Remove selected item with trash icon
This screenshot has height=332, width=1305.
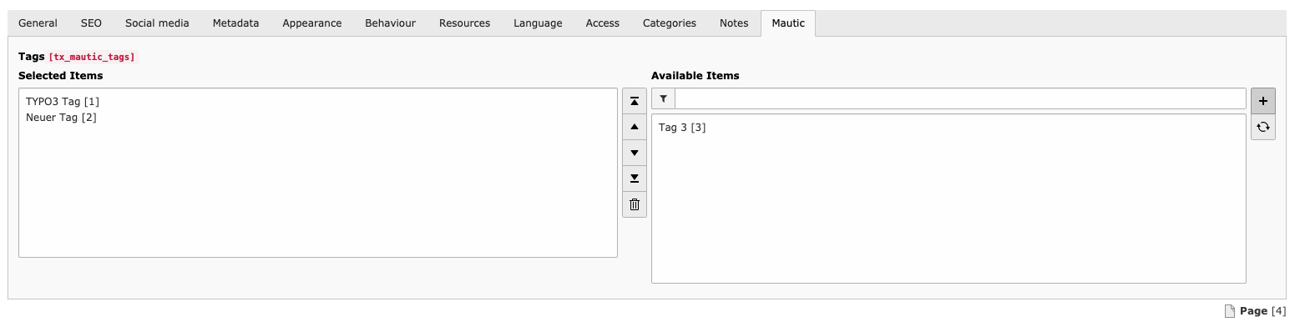click(635, 204)
